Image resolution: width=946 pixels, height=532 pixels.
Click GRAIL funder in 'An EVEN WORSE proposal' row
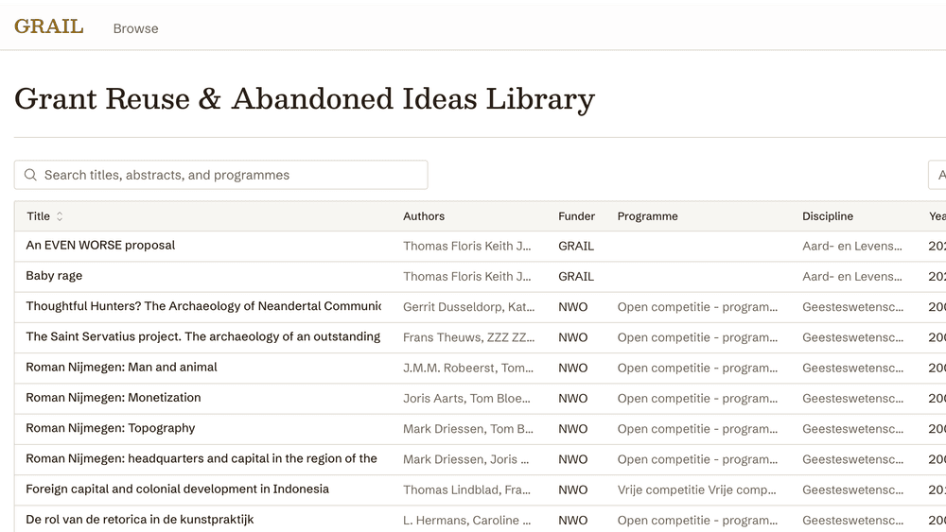576,246
